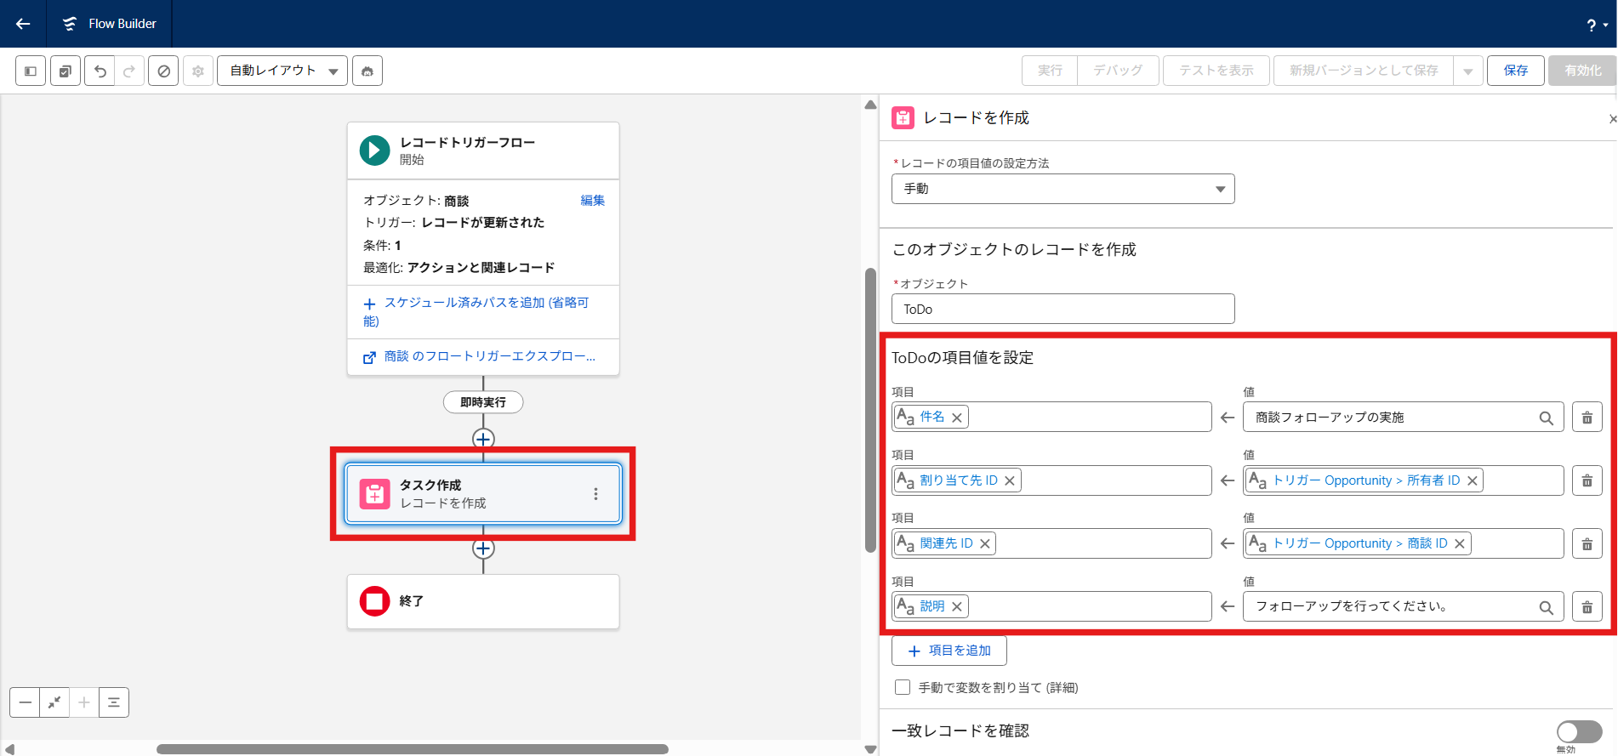Click the フォローアップを行ってください value field
This screenshot has height=756, width=1618.
tap(1403, 606)
